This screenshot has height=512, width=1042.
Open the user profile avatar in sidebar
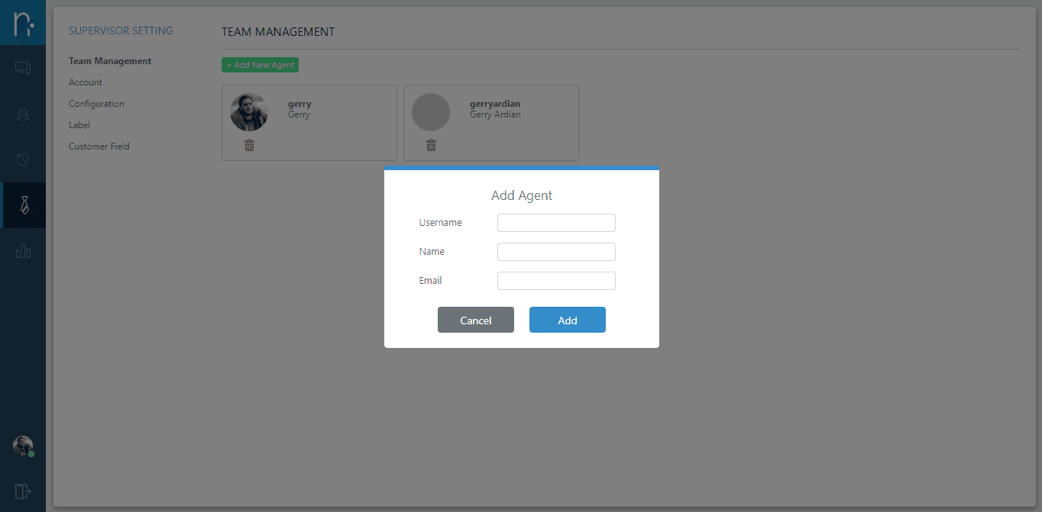[x=23, y=446]
